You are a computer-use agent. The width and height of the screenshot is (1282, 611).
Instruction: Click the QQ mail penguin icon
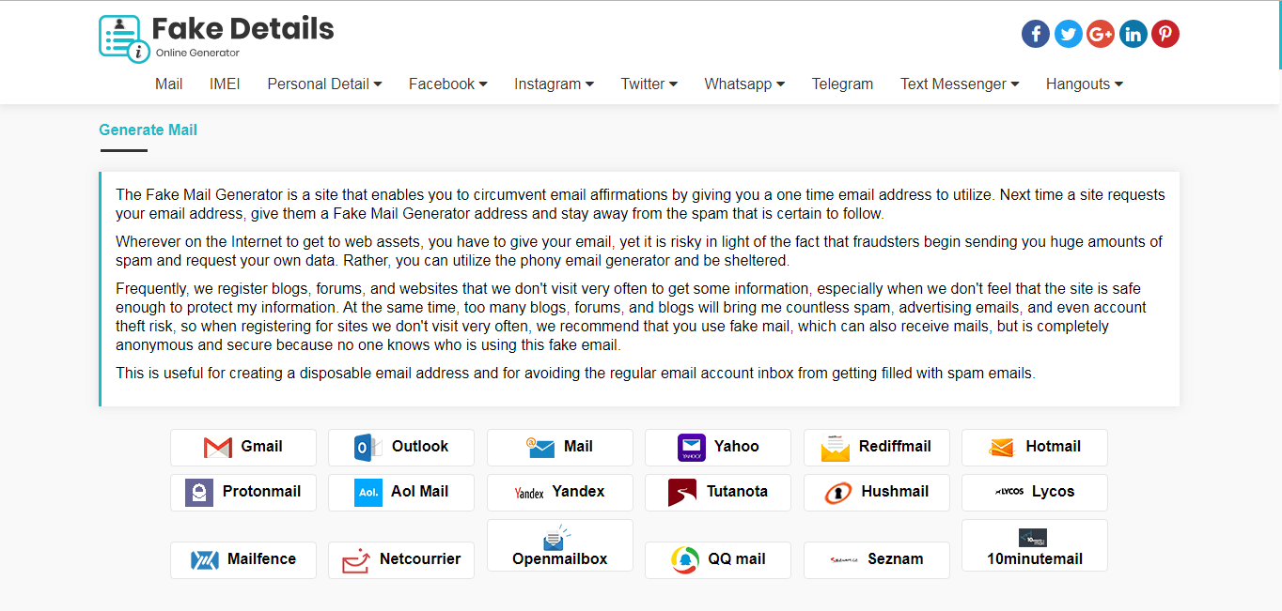click(x=685, y=559)
